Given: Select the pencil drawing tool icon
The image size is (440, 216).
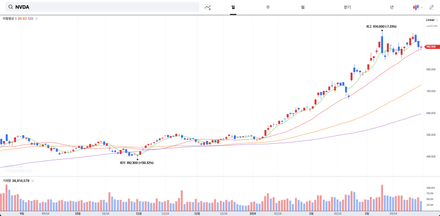Looking at the screenshot, I should [431, 7].
